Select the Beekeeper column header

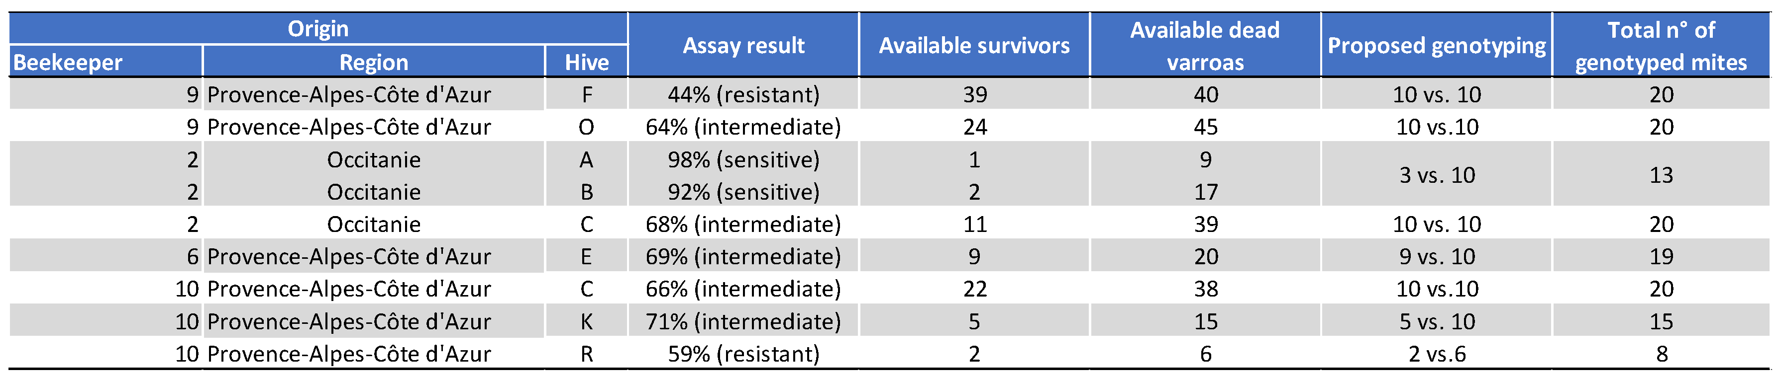pyautogui.click(x=68, y=62)
